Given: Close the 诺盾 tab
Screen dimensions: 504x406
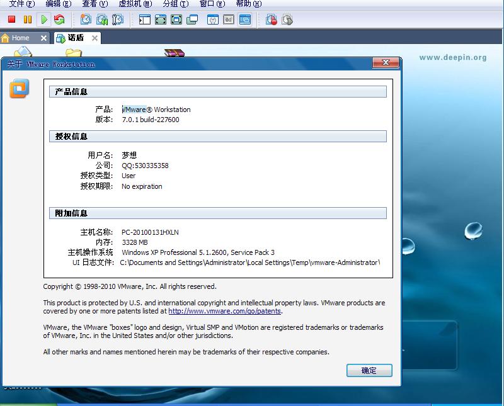Looking at the screenshot, I should [x=94, y=38].
